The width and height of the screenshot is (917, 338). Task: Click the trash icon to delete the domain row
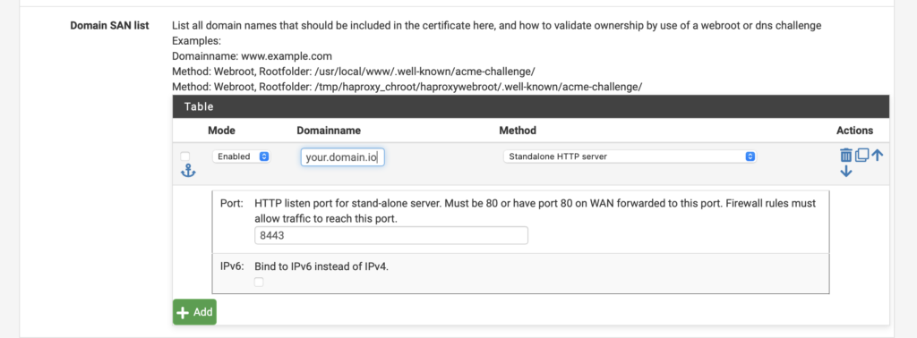click(845, 156)
